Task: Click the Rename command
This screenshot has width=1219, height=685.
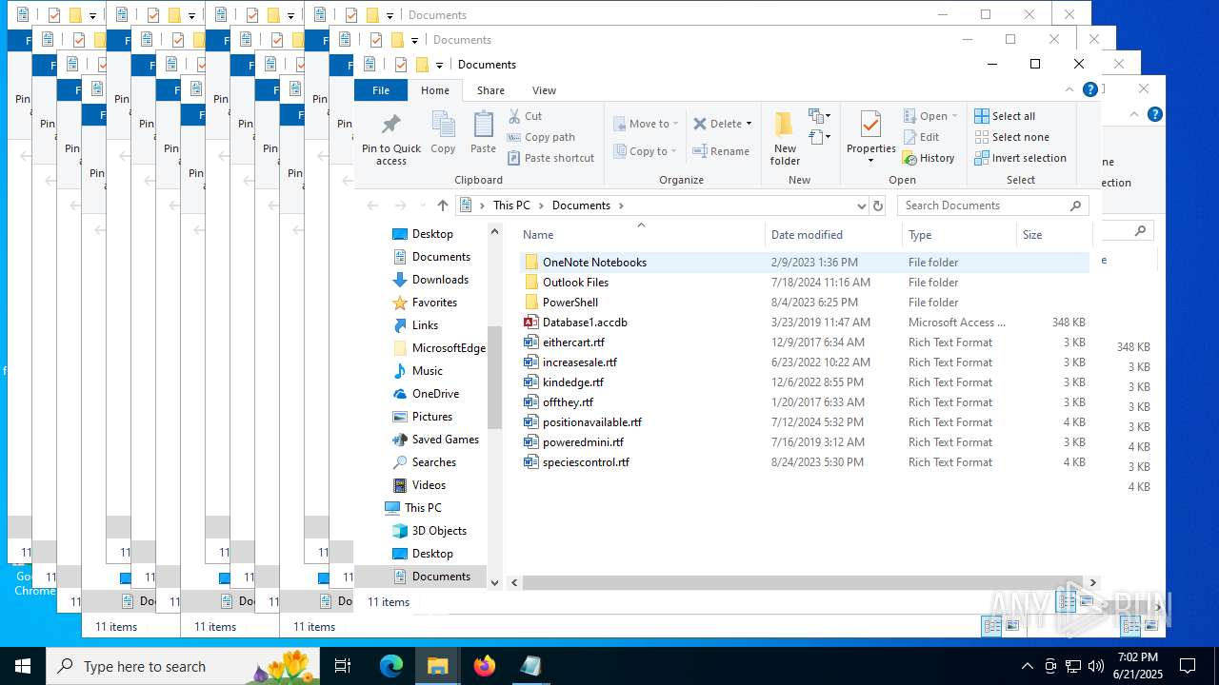Action: point(721,151)
